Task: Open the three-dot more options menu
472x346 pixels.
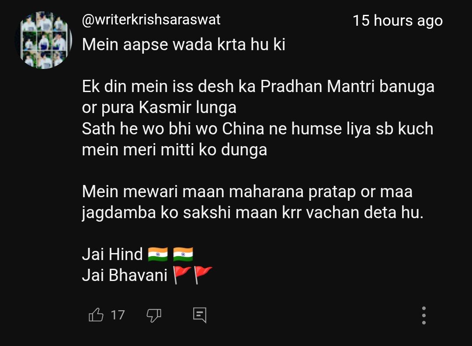Action: [424, 315]
